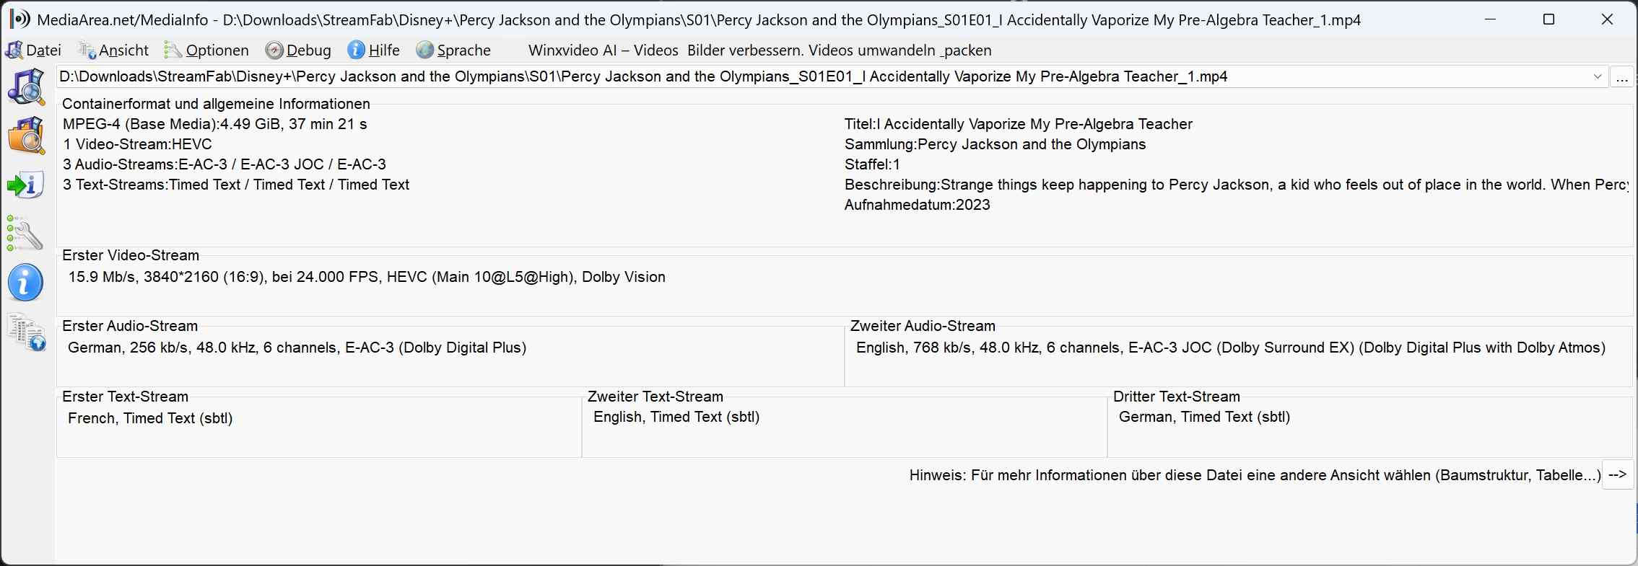Open the Hilfe menu
Viewport: 1638px width, 566px height.
coord(374,50)
